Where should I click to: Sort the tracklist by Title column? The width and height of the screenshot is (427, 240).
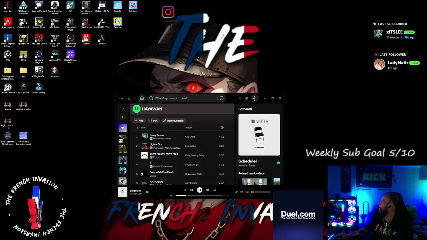click(x=143, y=128)
